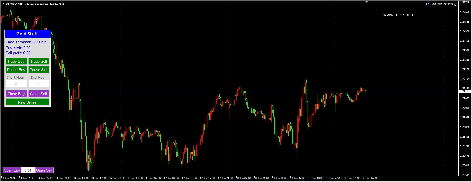
Task: Click the 1.26610 price scale label
Action: click(465, 165)
